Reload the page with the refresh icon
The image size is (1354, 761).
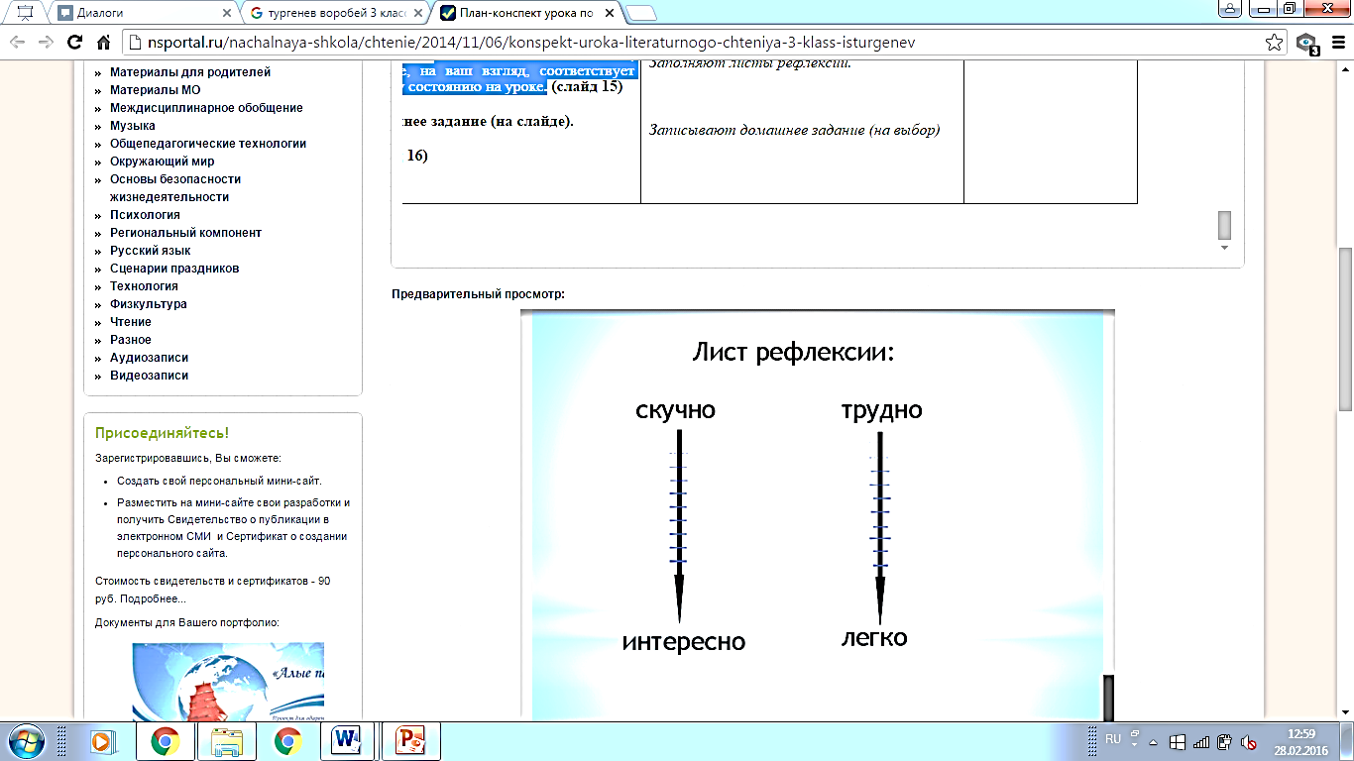click(x=74, y=43)
